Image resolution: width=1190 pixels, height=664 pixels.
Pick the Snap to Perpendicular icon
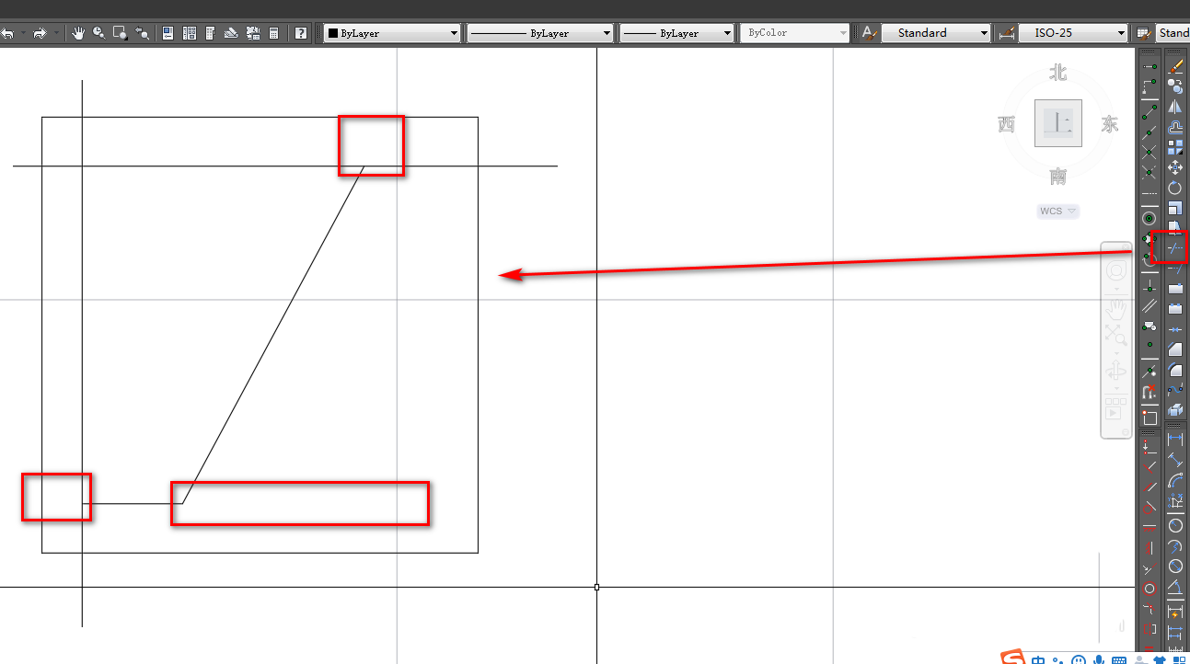point(1150,285)
